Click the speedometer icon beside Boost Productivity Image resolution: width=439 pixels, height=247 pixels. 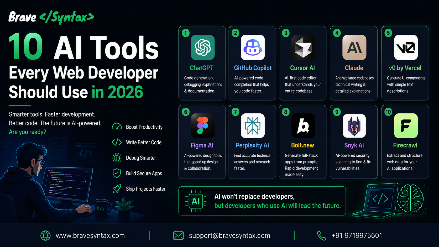point(117,127)
